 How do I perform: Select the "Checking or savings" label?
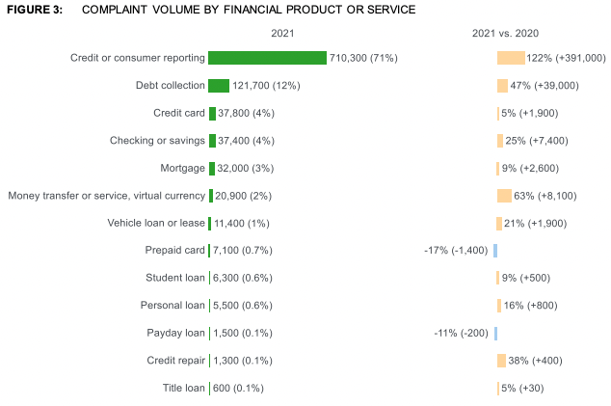(157, 141)
